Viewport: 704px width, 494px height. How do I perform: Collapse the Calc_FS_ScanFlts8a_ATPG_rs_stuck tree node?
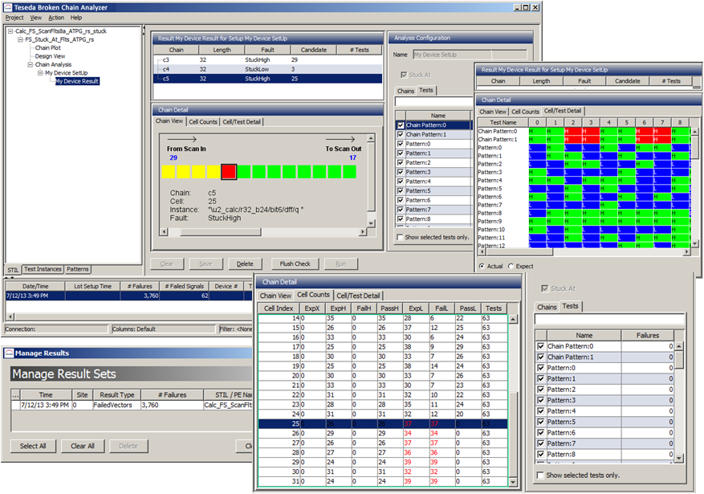[x=10, y=31]
